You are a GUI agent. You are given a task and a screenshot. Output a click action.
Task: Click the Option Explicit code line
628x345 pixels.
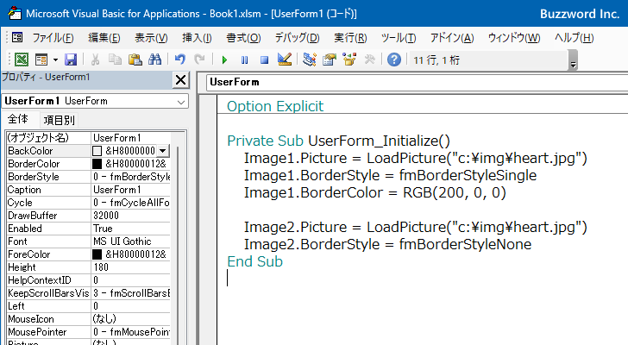click(275, 106)
